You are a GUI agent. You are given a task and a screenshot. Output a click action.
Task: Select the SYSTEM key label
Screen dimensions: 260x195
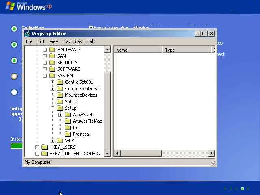coord(65,76)
